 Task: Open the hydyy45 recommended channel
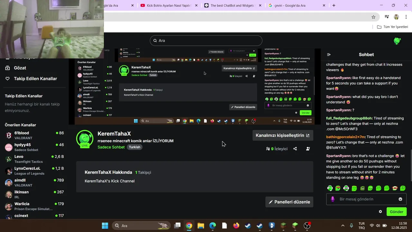pos(34,147)
